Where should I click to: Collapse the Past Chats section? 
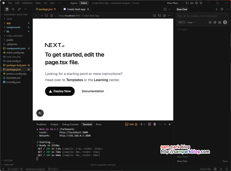[x=184, y=157]
